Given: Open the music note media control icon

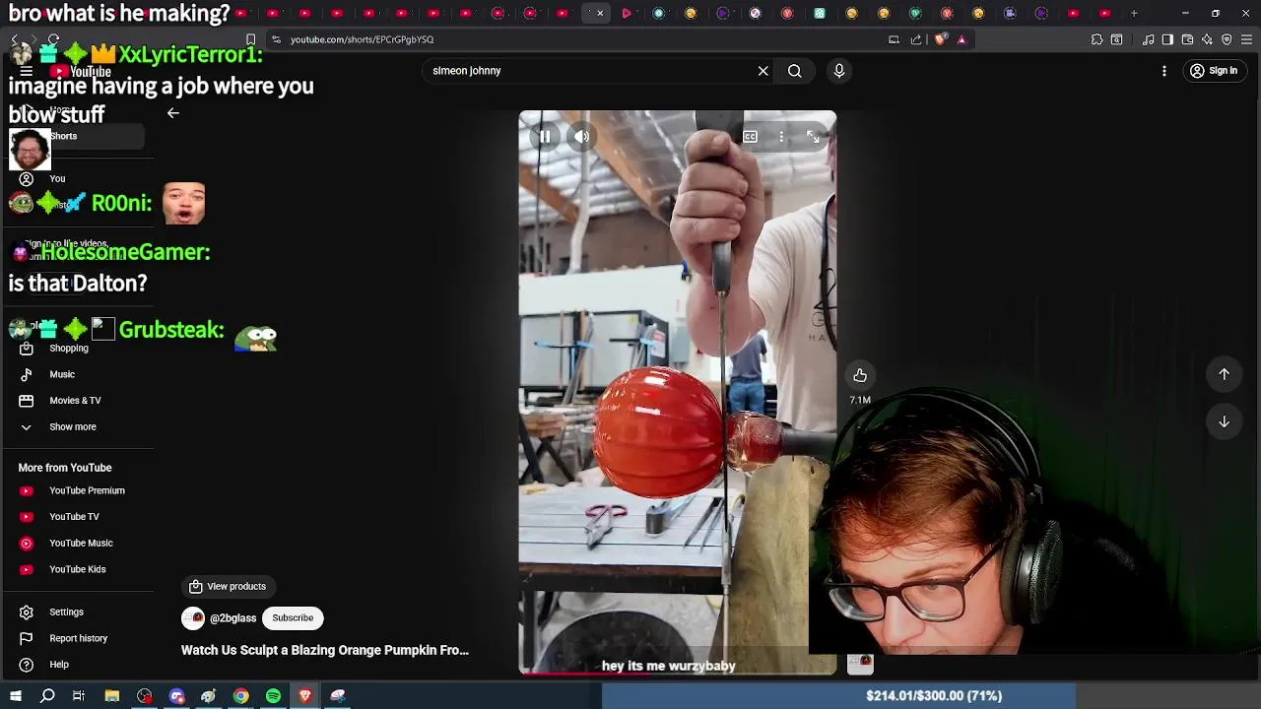Looking at the screenshot, I should [1149, 39].
